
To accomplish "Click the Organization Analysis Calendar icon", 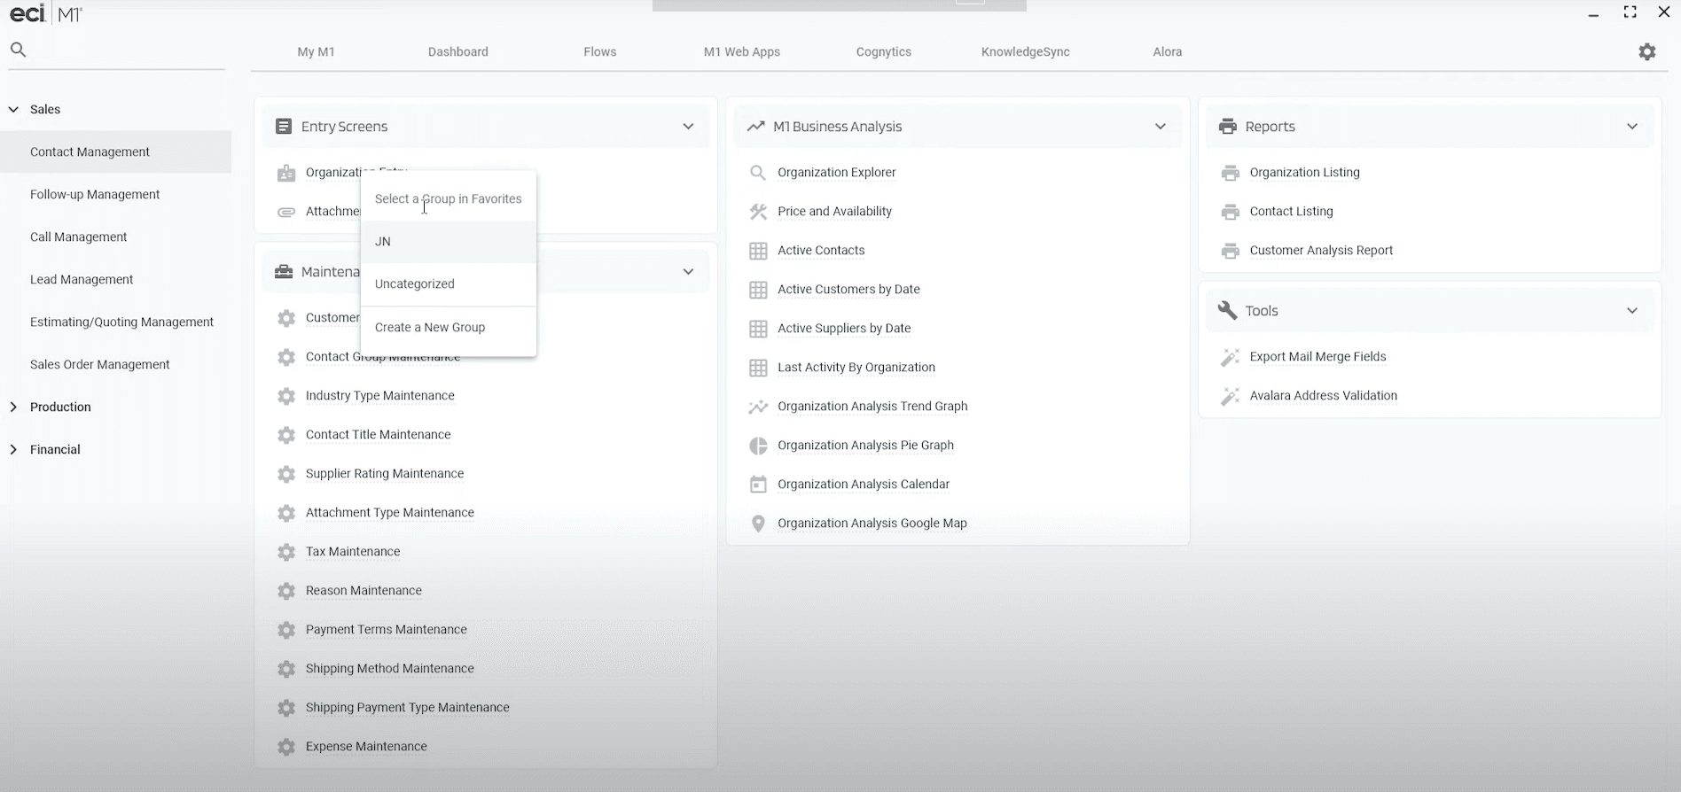I will coord(758,485).
